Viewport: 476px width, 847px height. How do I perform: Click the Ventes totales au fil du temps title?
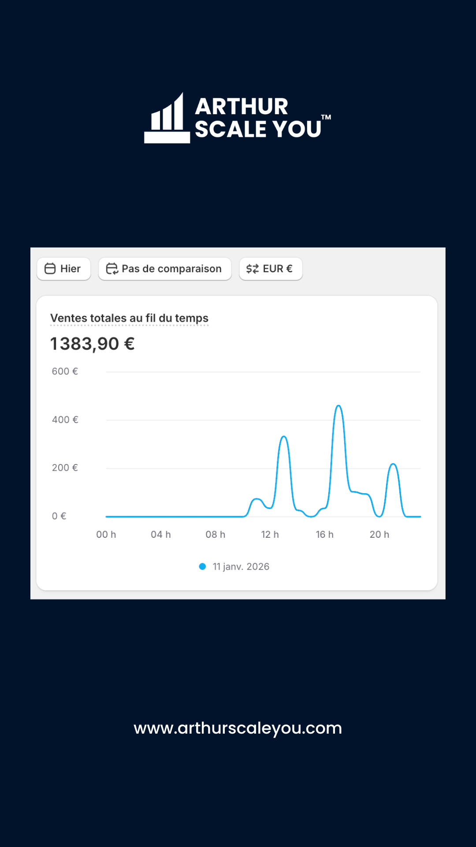click(129, 318)
